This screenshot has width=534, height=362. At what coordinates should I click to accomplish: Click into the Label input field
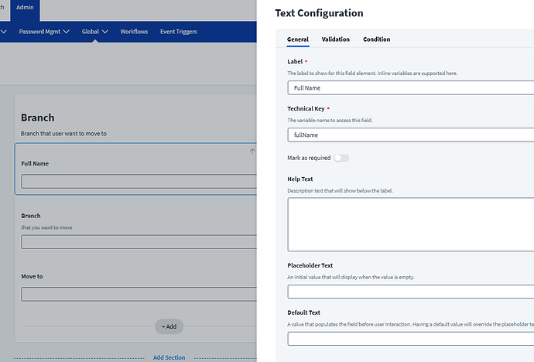click(410, 88)
